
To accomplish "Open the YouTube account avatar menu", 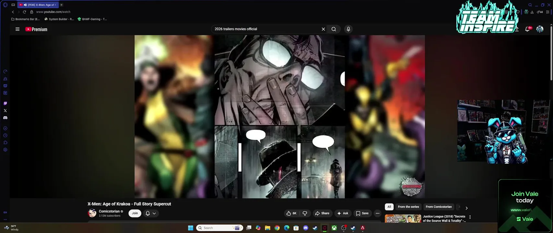I will tap(540, 29).
